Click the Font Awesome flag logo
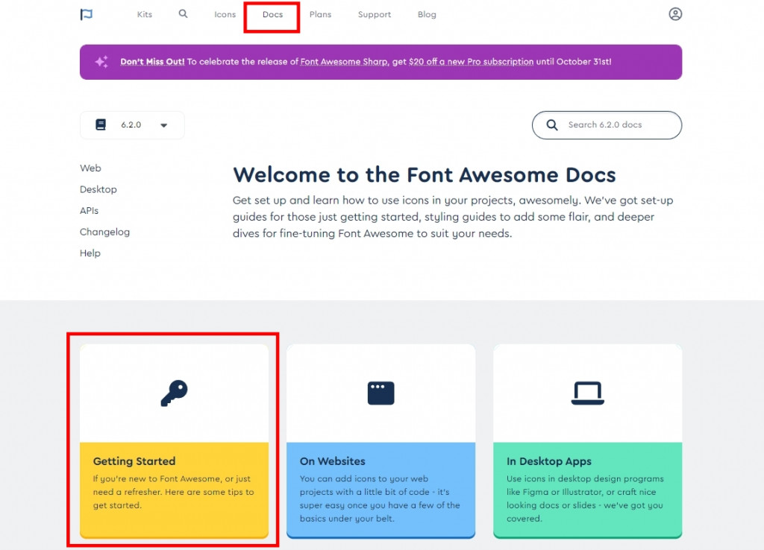The width and height of the screenshot is (764, 550). (87, 15)
